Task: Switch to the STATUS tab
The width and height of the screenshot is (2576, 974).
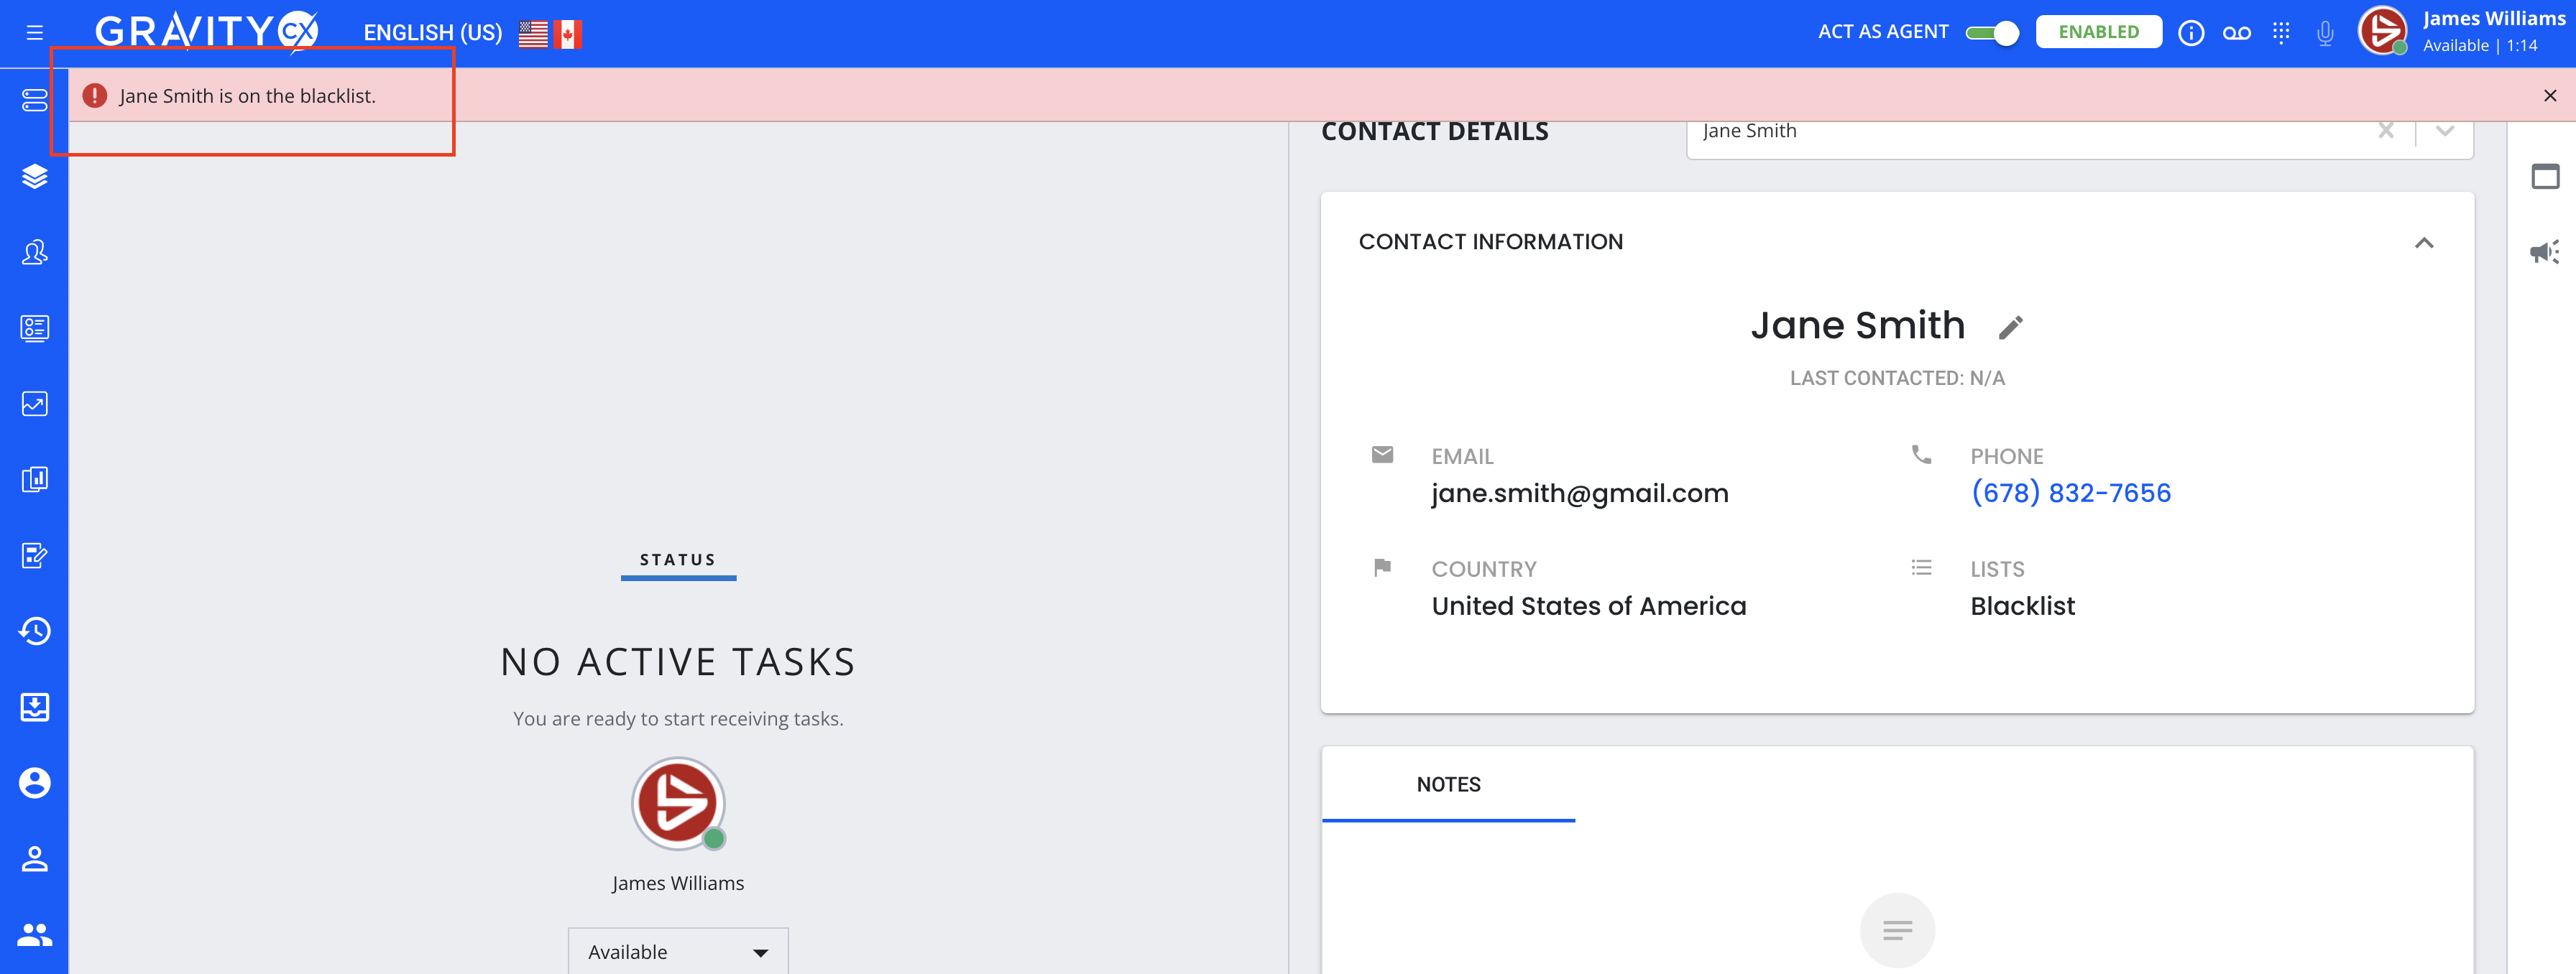Action: coord(677,560)
